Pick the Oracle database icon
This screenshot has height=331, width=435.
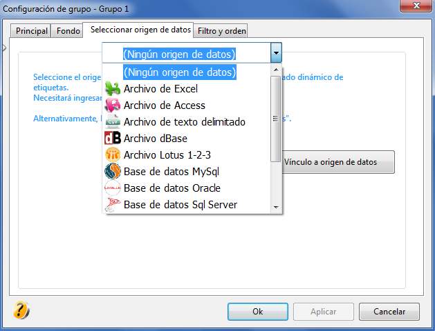pos(112,188)
